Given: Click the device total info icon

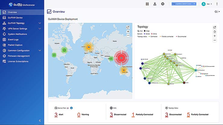Looking at the screenshot, I should coord(71,108).
